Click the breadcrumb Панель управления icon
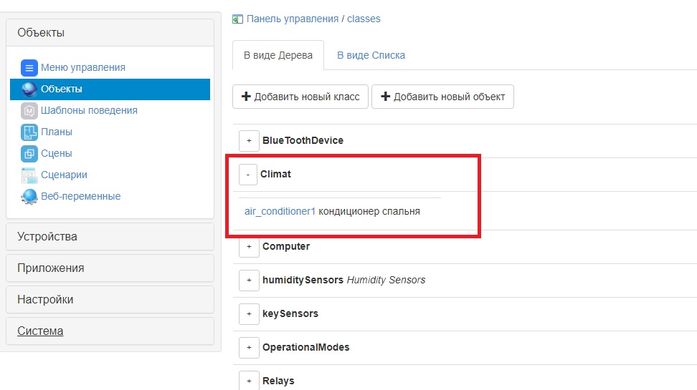The image size is (697, 390). click(x=238, y=19)
